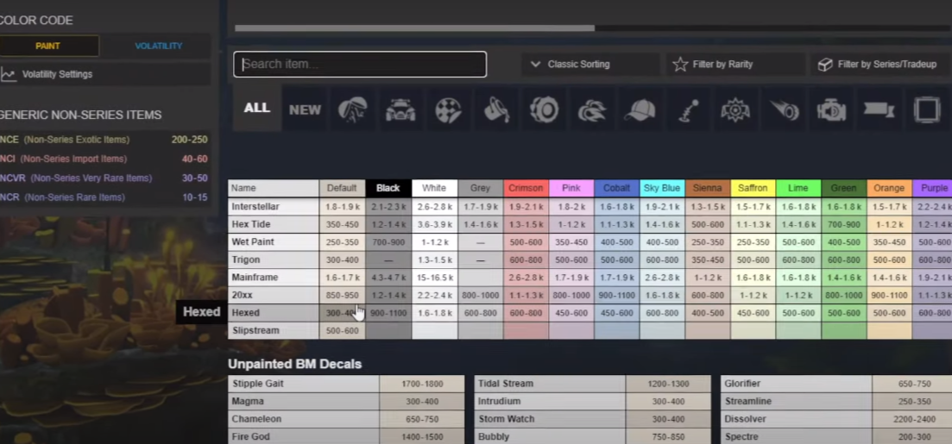The image size is (952, 444).
Task: Open the wheels category icon
Action: (x=544, y=109)
